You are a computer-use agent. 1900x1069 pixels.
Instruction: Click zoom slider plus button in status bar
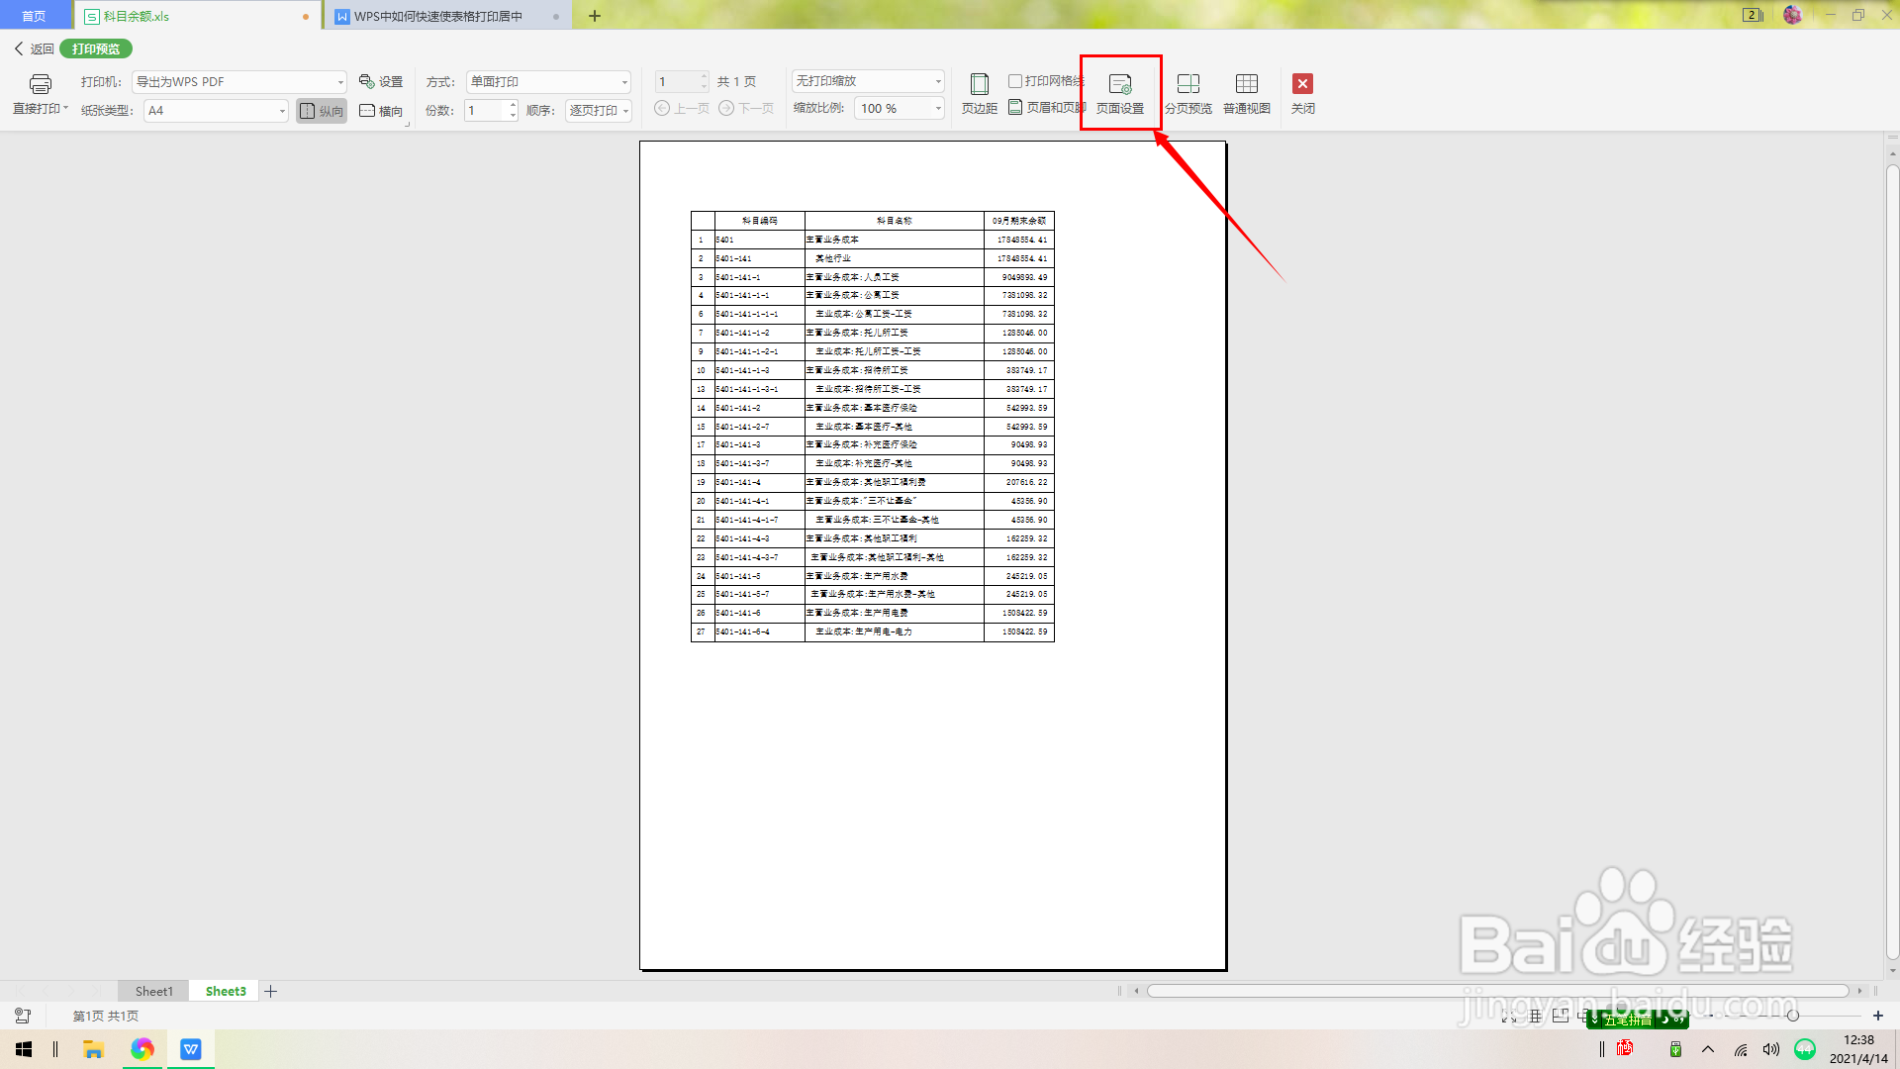pos(1878,1016)
